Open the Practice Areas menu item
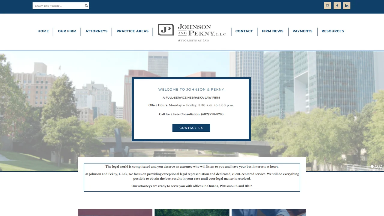384x216 pixels. 132,31
